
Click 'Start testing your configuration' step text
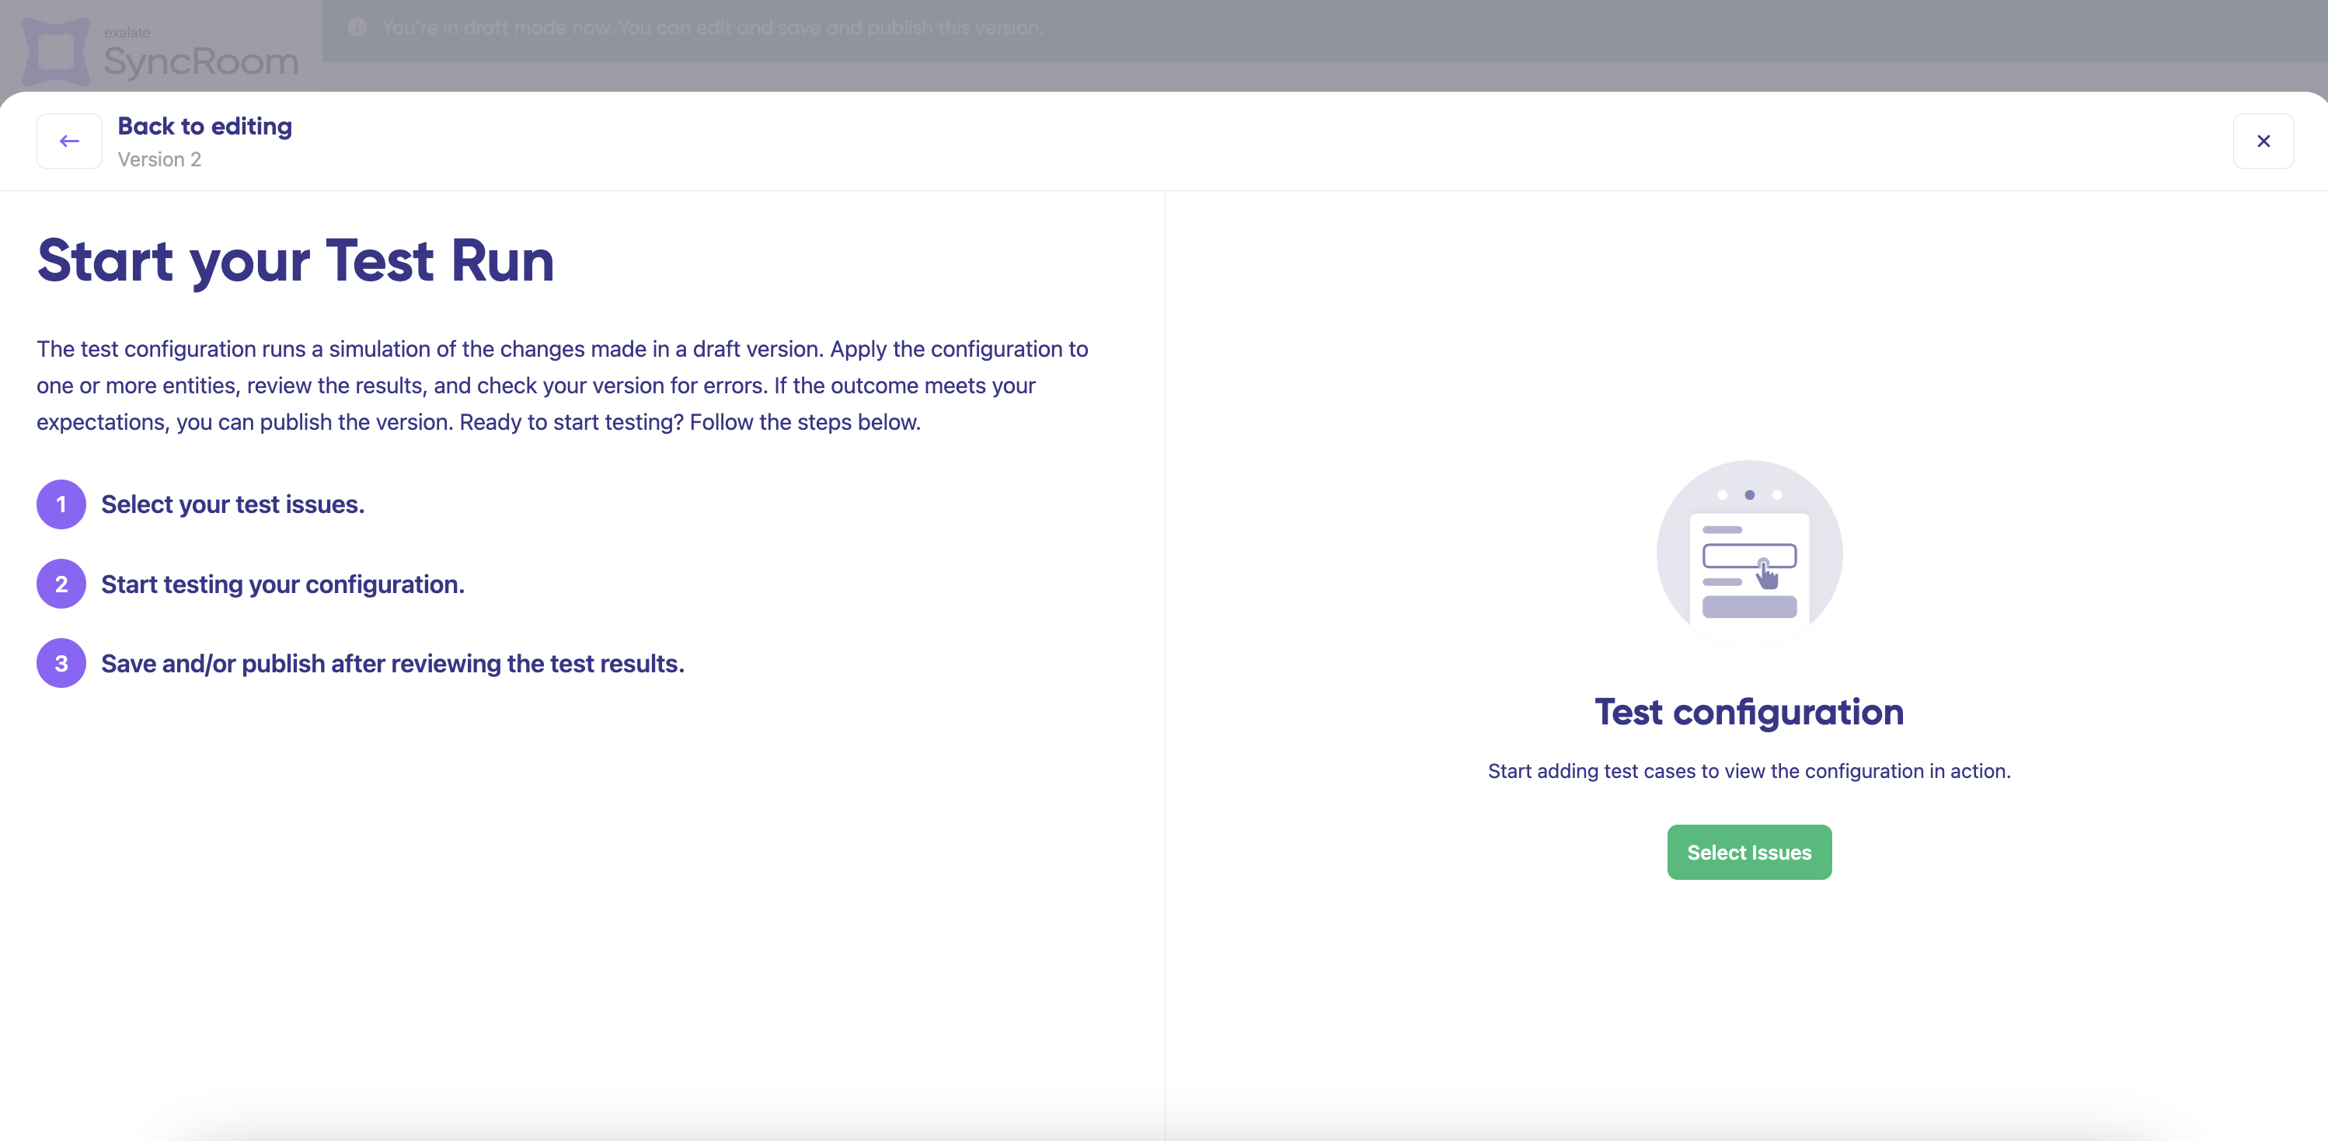[282, 584]
